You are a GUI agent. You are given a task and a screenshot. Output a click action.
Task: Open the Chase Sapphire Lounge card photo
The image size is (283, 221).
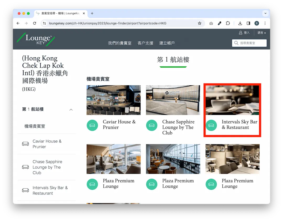(173, 100)
